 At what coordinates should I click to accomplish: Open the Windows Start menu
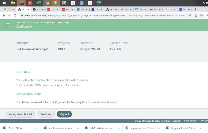click(x=4, y=3)
